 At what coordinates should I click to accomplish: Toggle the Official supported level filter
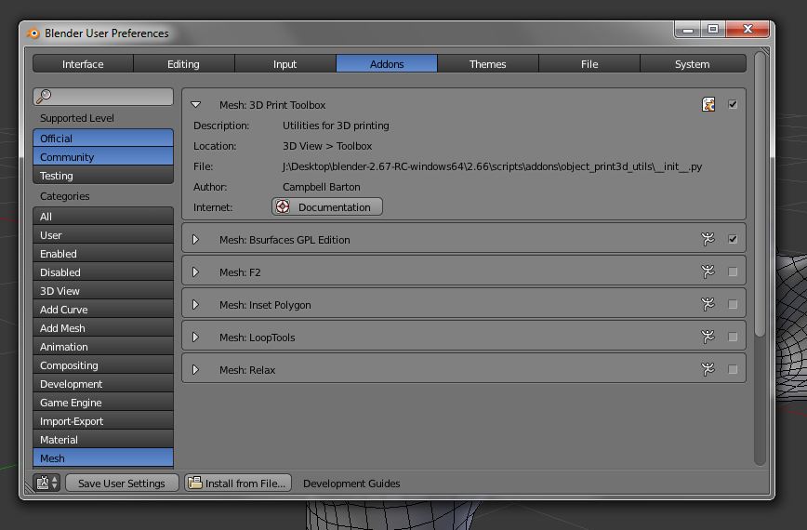(x=103, y=139)
